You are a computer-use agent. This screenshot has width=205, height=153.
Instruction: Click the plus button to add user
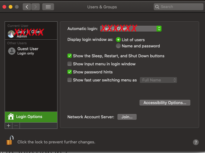click(x=9, y=126)
